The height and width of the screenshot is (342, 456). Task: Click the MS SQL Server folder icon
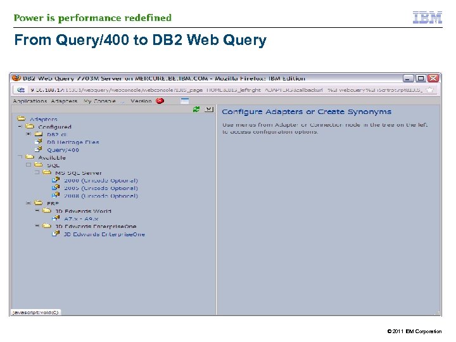pyautogui.click(x=47, y=172)
